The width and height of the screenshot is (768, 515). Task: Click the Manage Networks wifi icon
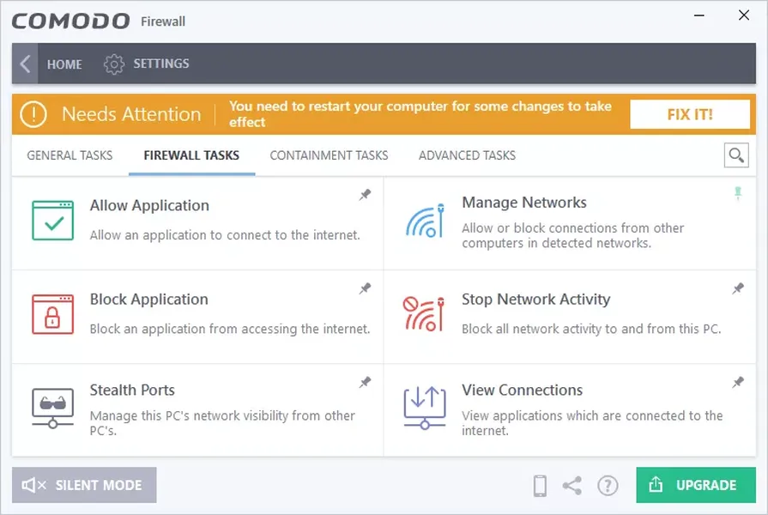[424, 221]
